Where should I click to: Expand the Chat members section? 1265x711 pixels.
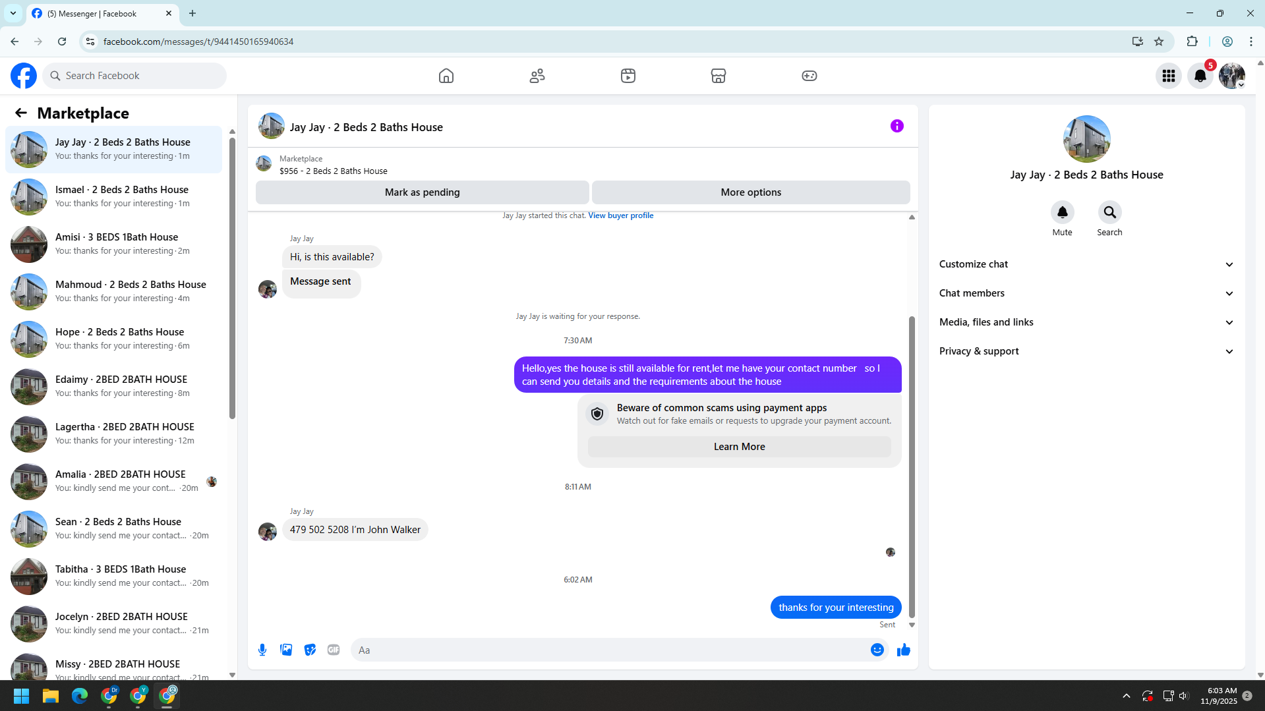(x=1086, y=293)
